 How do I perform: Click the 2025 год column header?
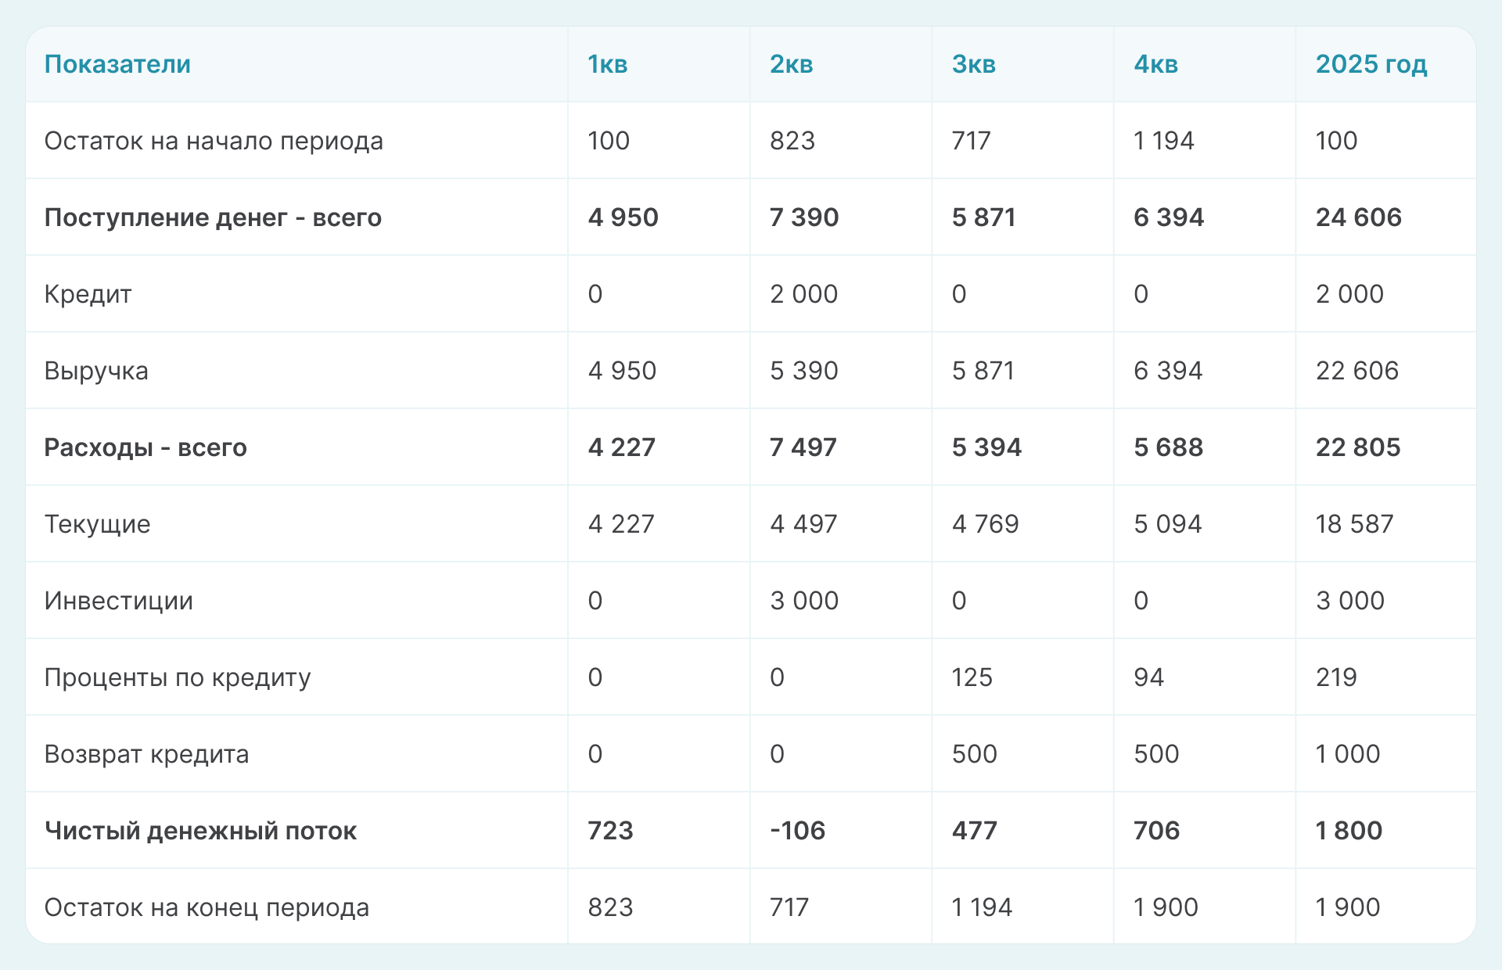pos(1371,64)
